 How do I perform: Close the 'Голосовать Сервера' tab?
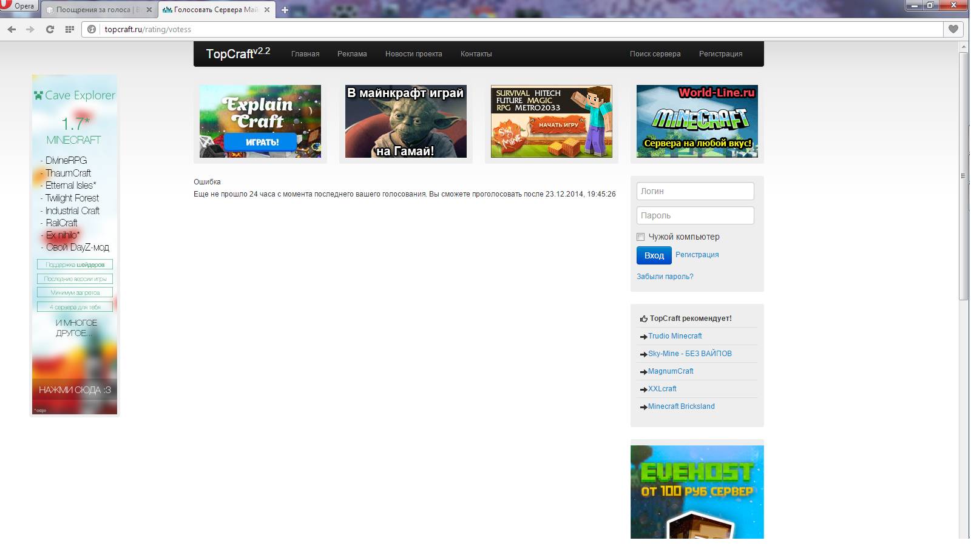(x=266, y=10)
